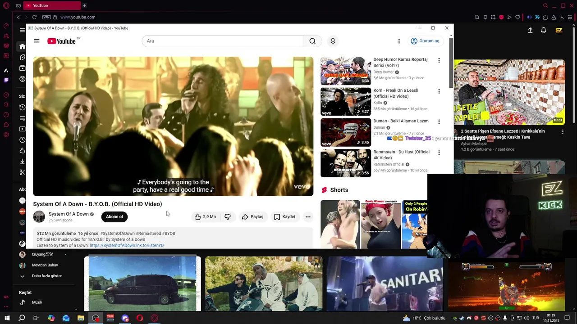The height and width of the screenshot is (324, 577).
Task: Open options menu for Duman video
Action: pos(439,122)
